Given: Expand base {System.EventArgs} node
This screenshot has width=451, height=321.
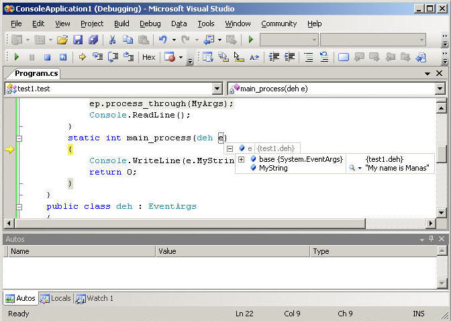Looking at the screenshot, I should (x=241, y=159).
